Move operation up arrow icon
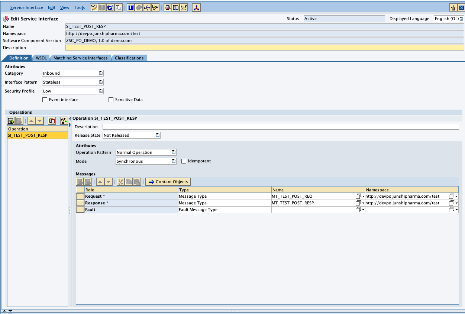 coord(32,121)
